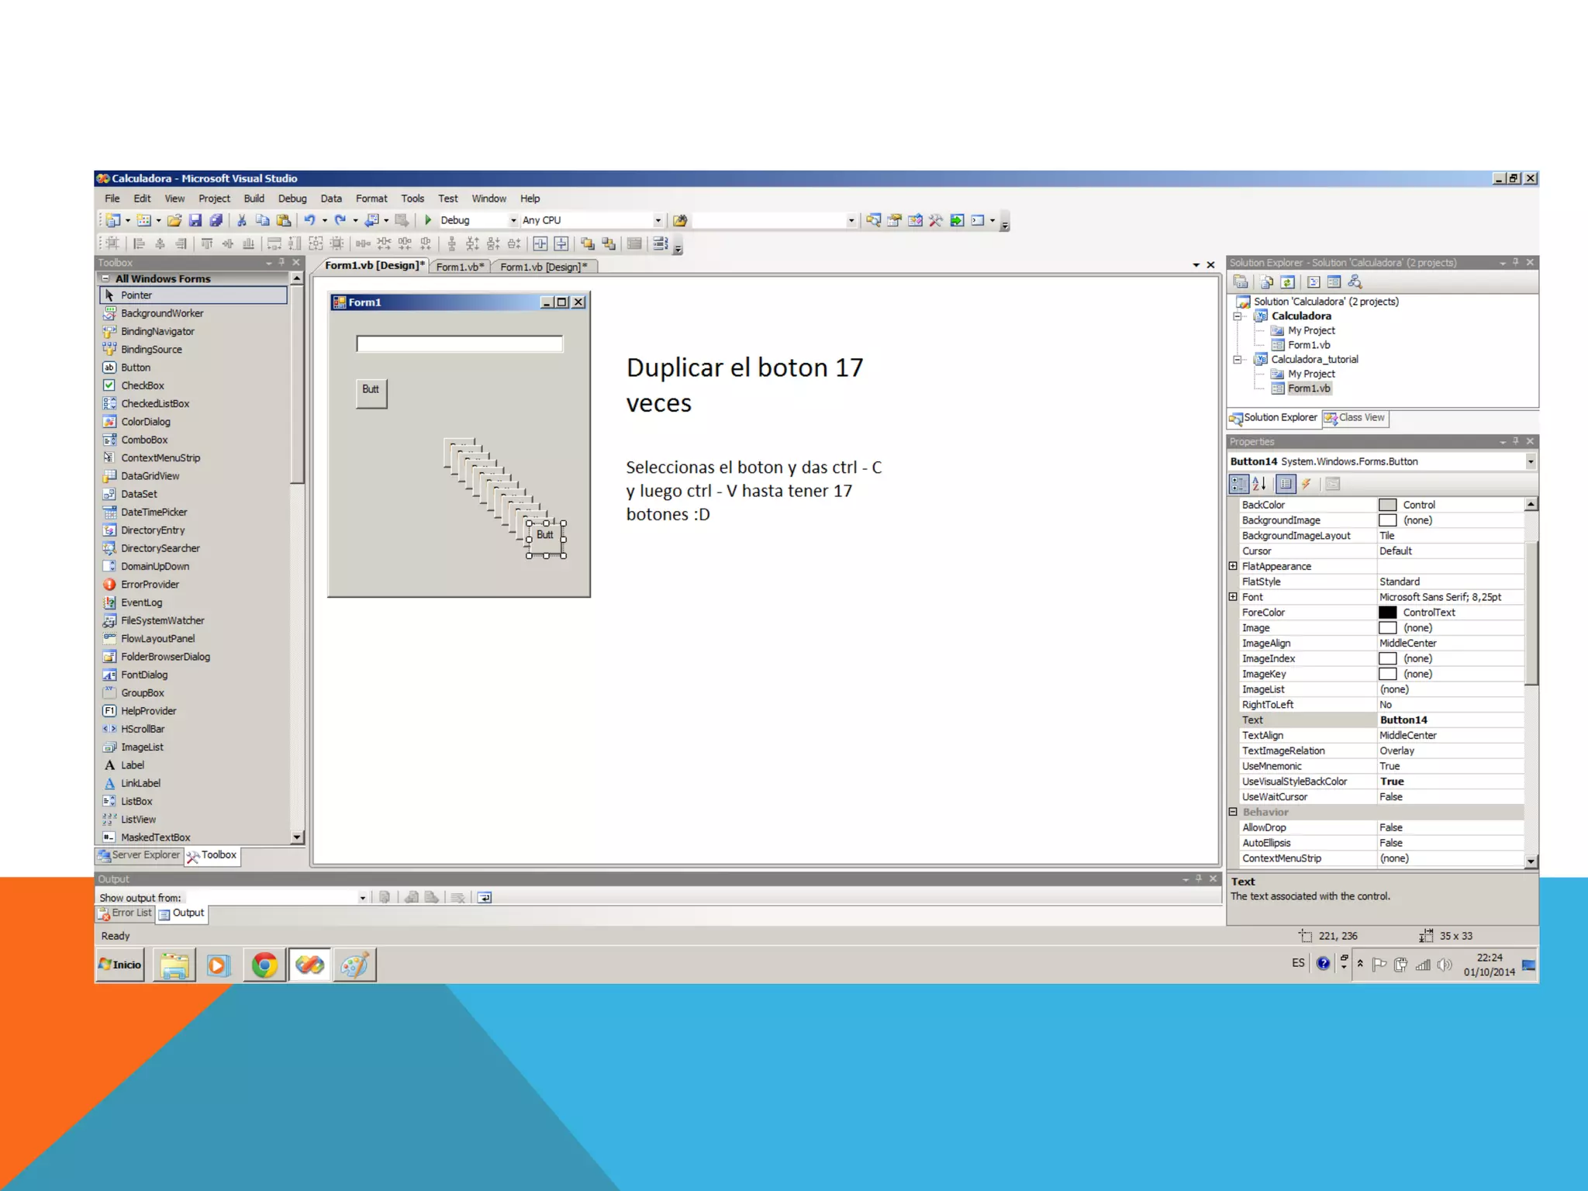The height and width of the screenshot is (1191, 1588).
Task: Collapse the Calculadora_tutorial project node
Action: point(1238,360)
